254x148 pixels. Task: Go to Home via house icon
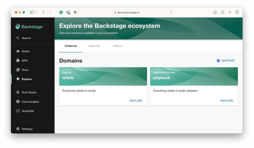pyautogui.click(x=18, y=51)
